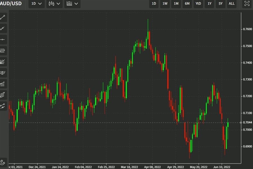This screenshot has width=253, height=169.
Task: Click the May 20, 2022 date label
Action: (199, 167)
